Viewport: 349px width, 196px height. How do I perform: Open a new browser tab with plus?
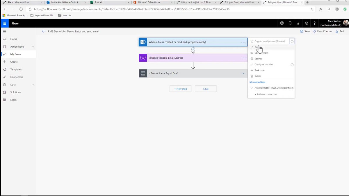click(x=307, y=2)
